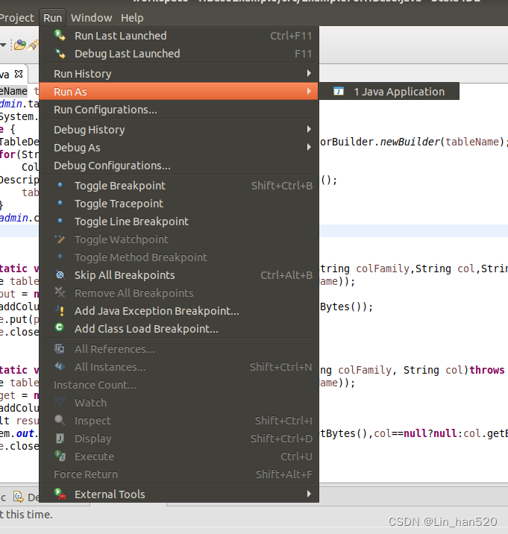This screenshot has width=508, height=534.
Task: Select Toggle Line Breakpoint entry
Action: [179, 222]
